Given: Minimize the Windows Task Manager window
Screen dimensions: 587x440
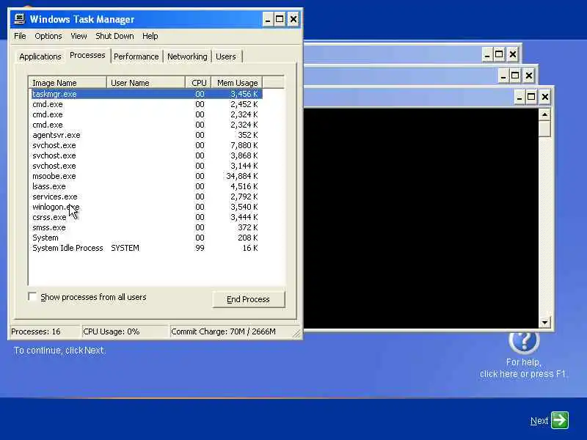Looking at the screenshot, I should tap(268, 19).
